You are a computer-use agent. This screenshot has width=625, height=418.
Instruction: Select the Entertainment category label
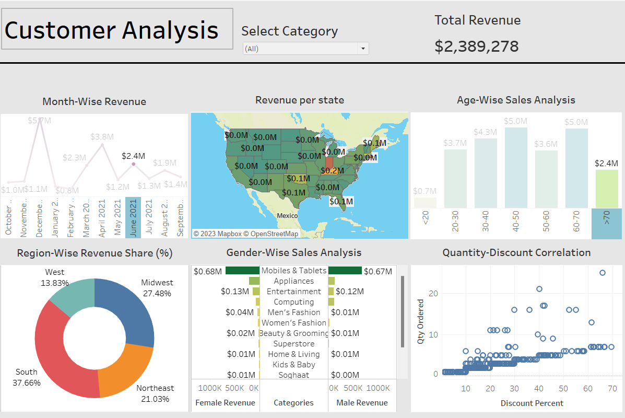tap(294, 292)
